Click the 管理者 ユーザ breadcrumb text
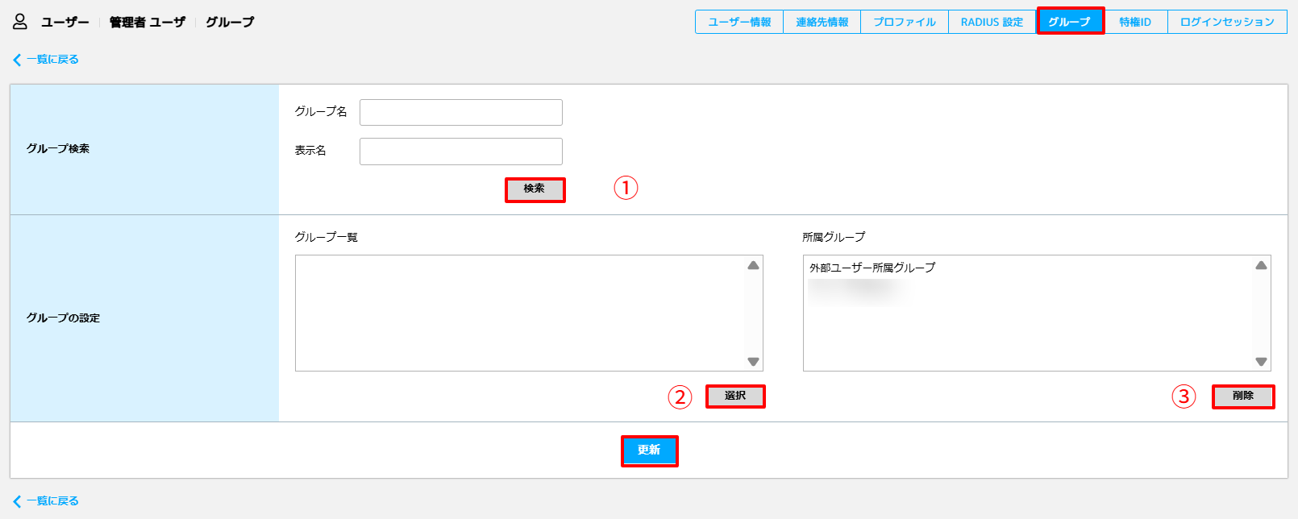 coord(148,23)
